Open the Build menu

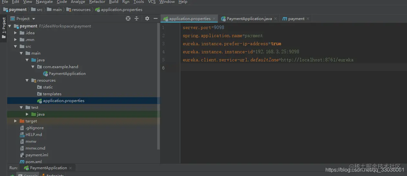point(114,2)
